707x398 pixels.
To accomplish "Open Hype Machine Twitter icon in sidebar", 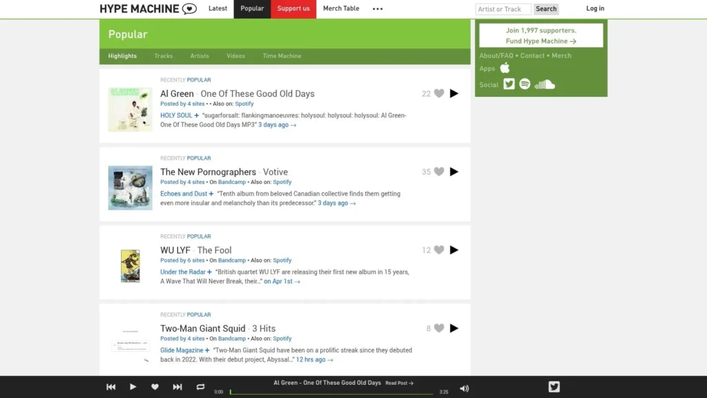I will (x=509, y=84).
